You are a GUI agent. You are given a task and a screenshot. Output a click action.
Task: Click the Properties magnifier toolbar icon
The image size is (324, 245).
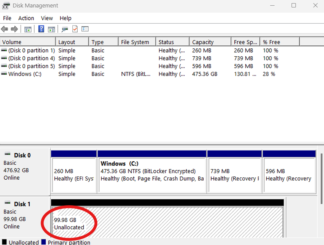click(64, 29)
